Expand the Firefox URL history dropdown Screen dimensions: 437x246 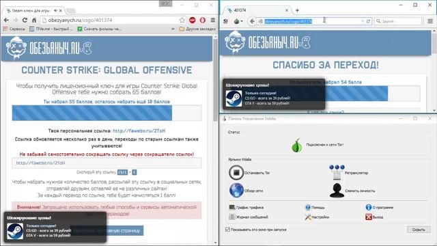tap(363, 21)
